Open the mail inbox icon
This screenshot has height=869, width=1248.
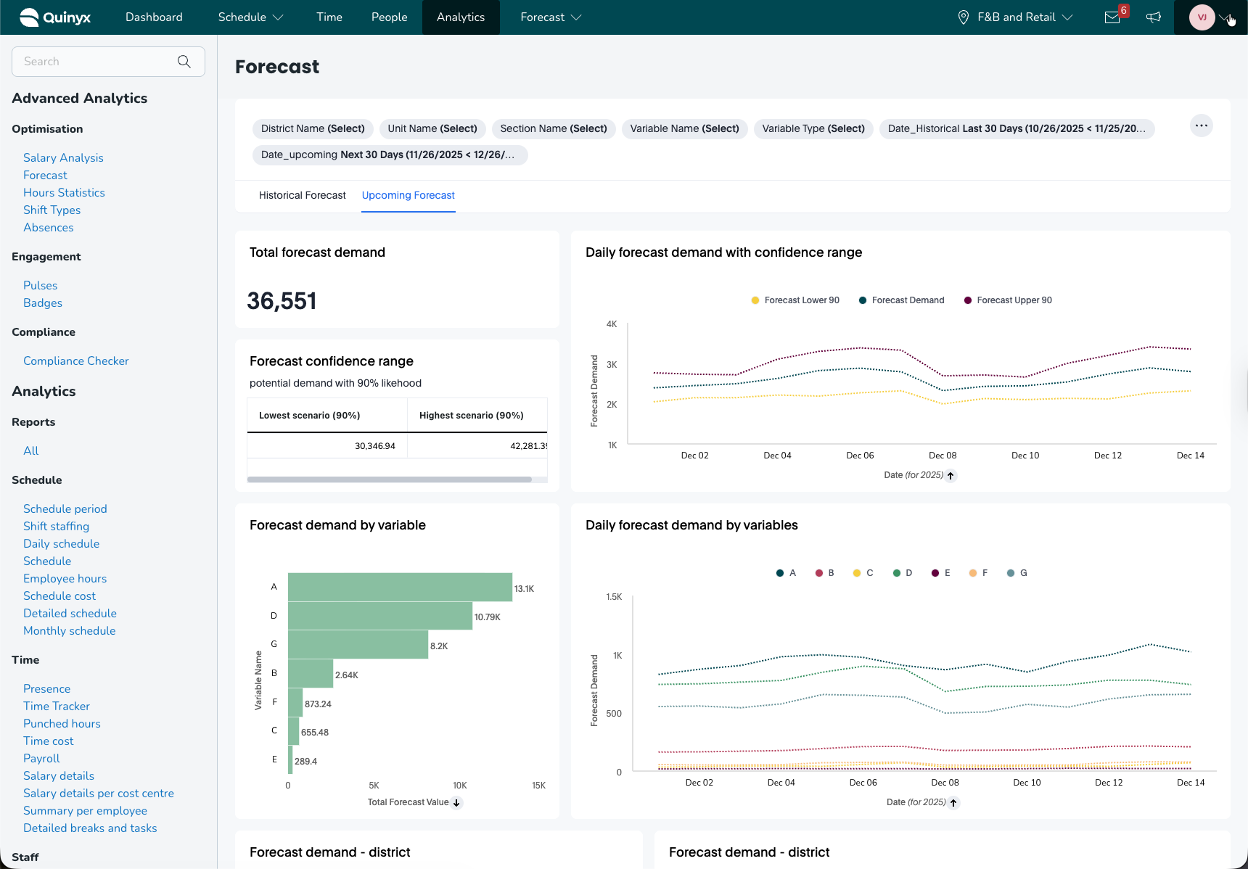1112,17
